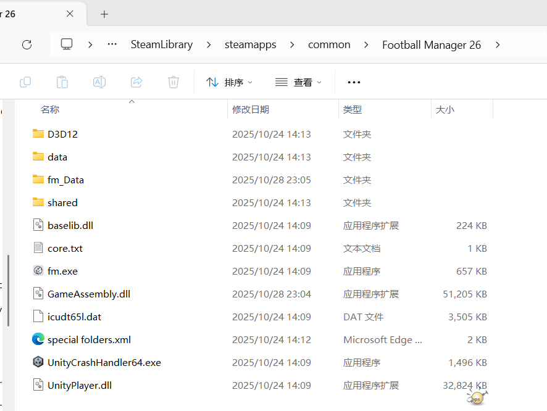Select the special folders.xml file
The width and height of the screenshot is (547, 411).
[89, 339]
